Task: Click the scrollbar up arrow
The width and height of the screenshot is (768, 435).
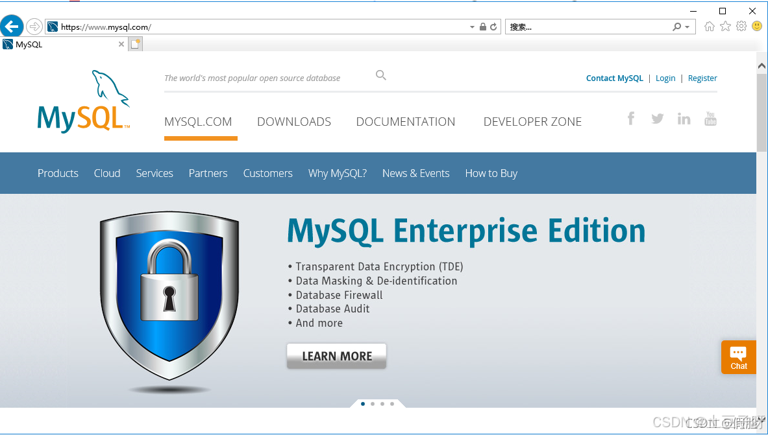Action: (762, 65)
